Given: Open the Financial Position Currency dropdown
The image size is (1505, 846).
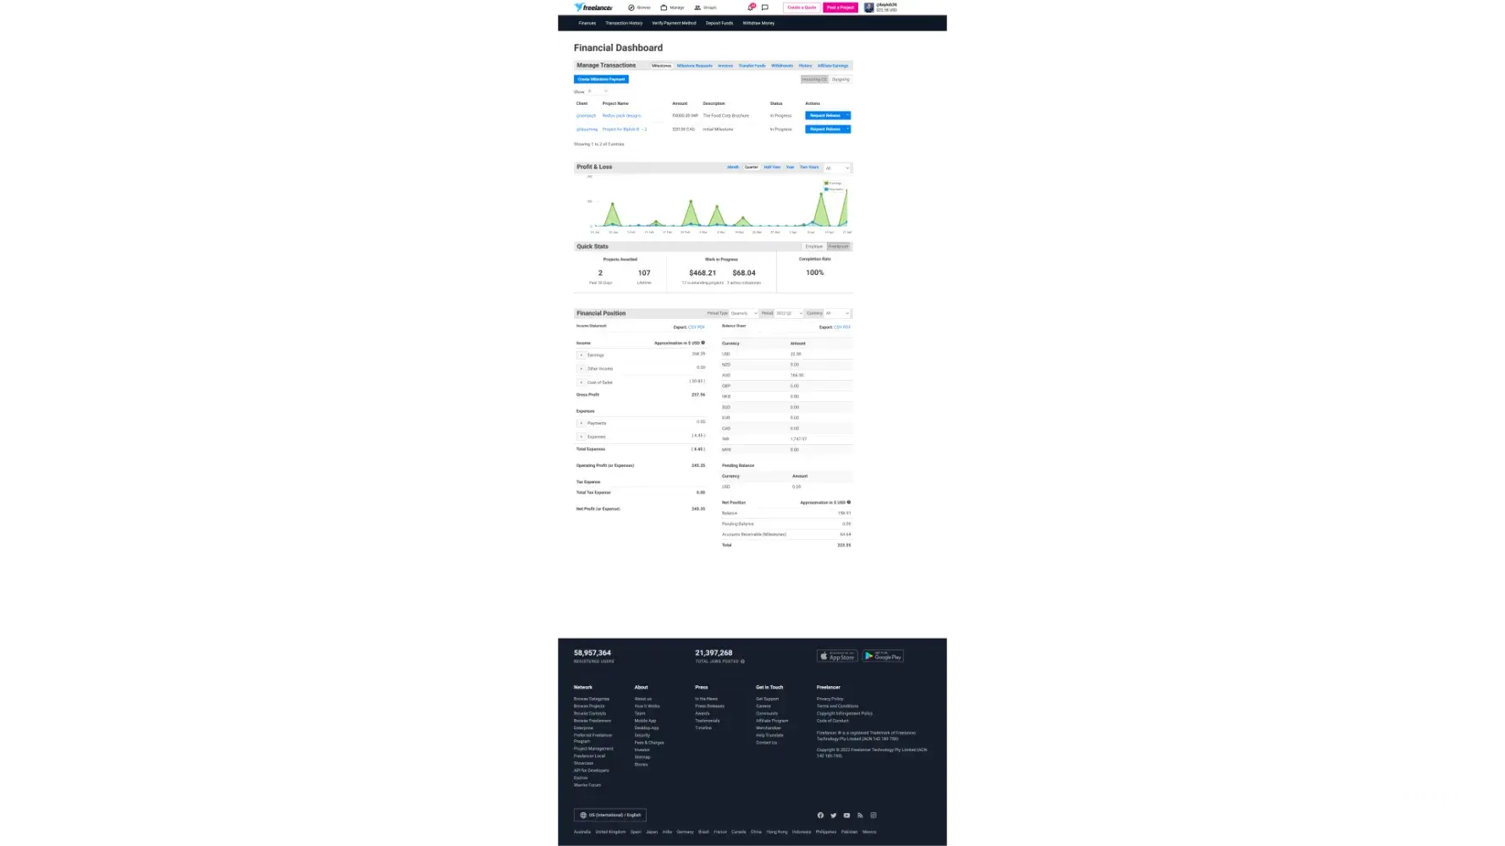Looking at the screenshot, I should point(837,313).
